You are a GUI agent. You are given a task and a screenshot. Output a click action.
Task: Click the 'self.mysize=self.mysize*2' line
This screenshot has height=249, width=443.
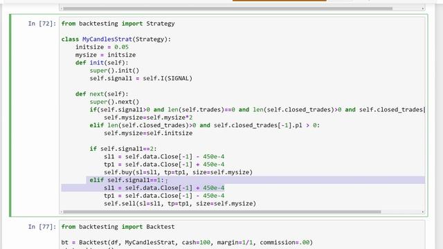(x=148, y=118)
